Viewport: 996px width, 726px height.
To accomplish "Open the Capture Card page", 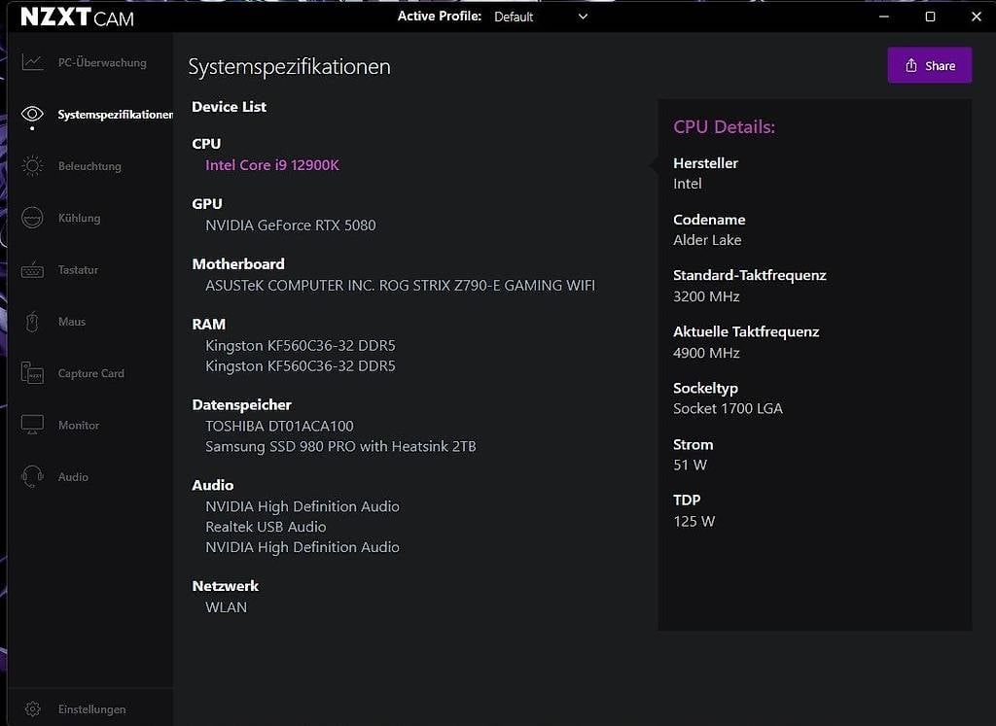I will pos(89,373).
